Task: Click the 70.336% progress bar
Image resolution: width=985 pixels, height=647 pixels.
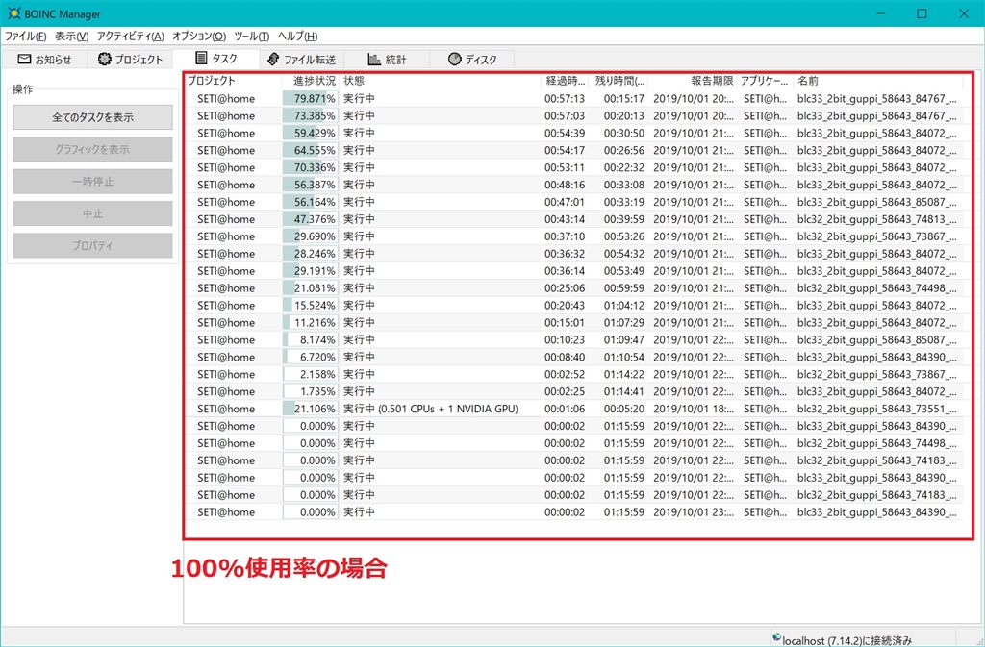Action: [311, 167]
